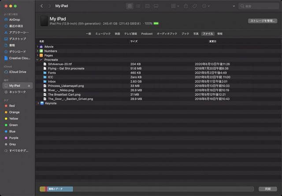Open the Movies tab
This screenshot has width=282, height=196.
point(117,34)
